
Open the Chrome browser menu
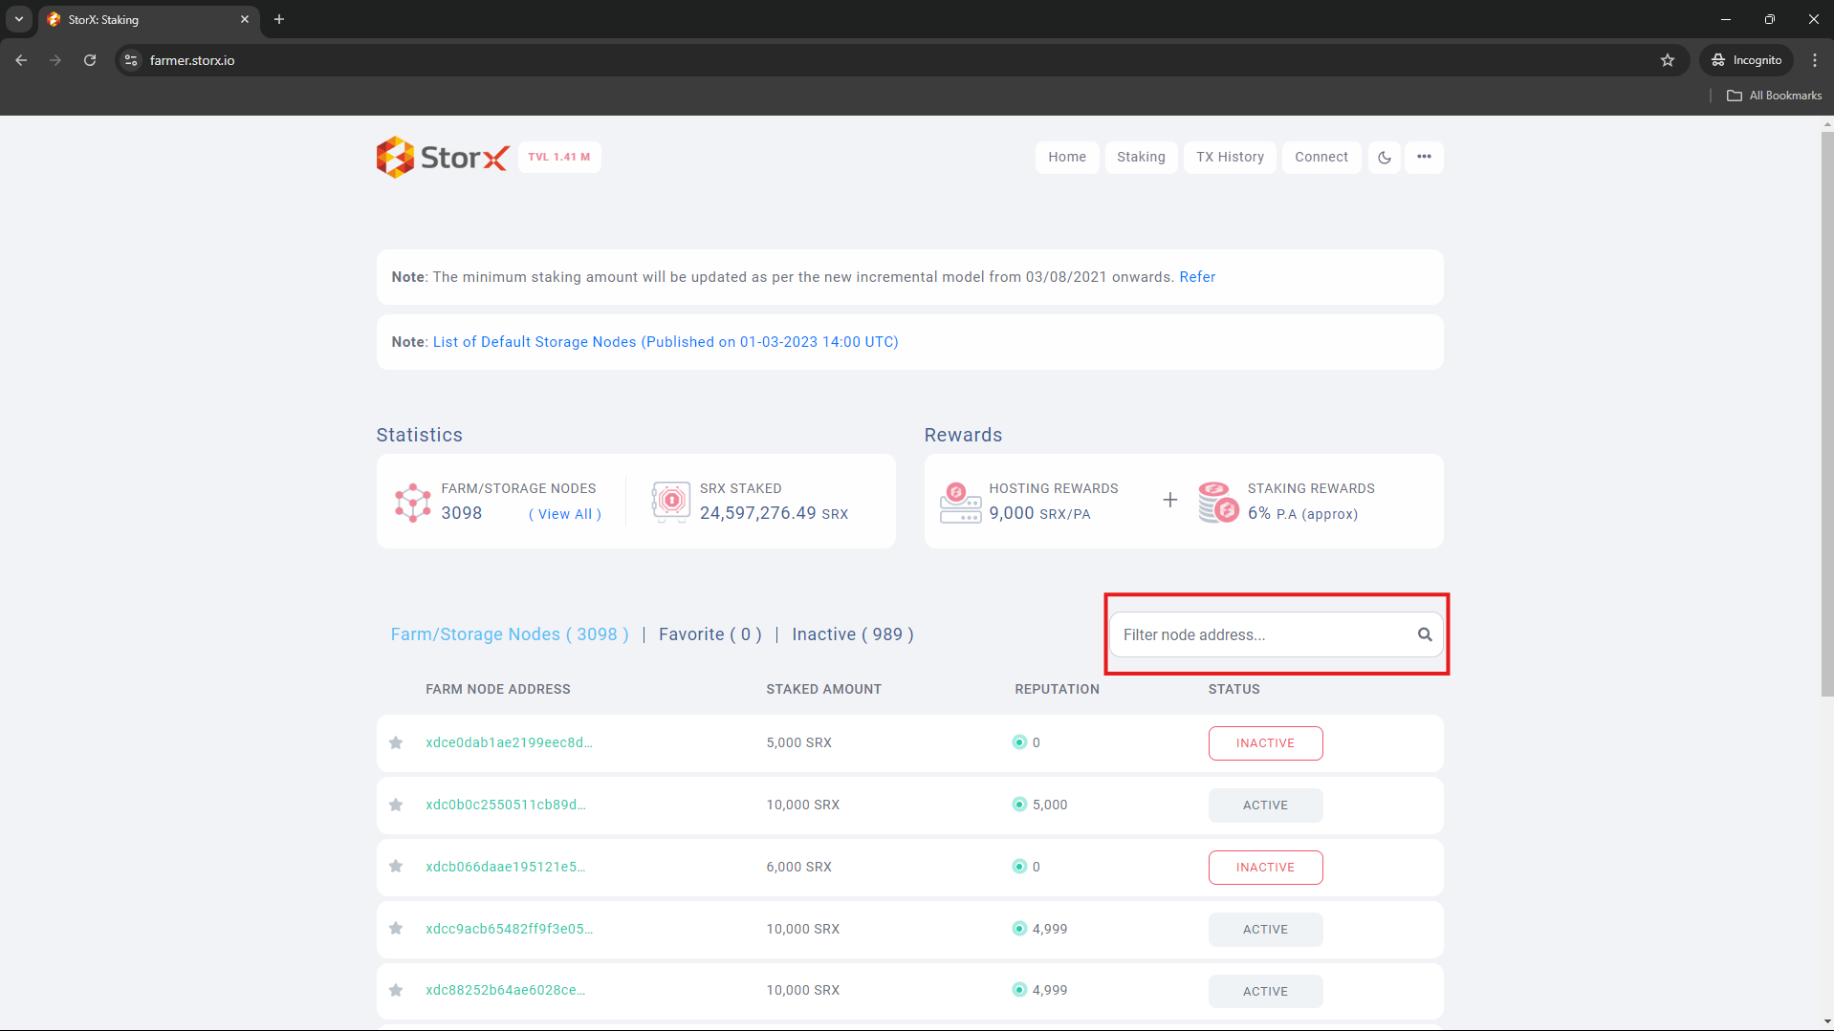tap(1815, 59)
